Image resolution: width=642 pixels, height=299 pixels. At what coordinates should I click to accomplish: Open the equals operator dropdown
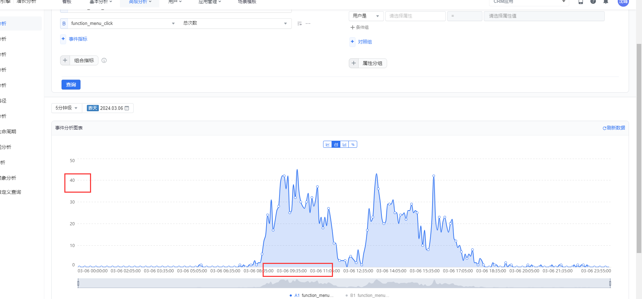coord(464,16)
